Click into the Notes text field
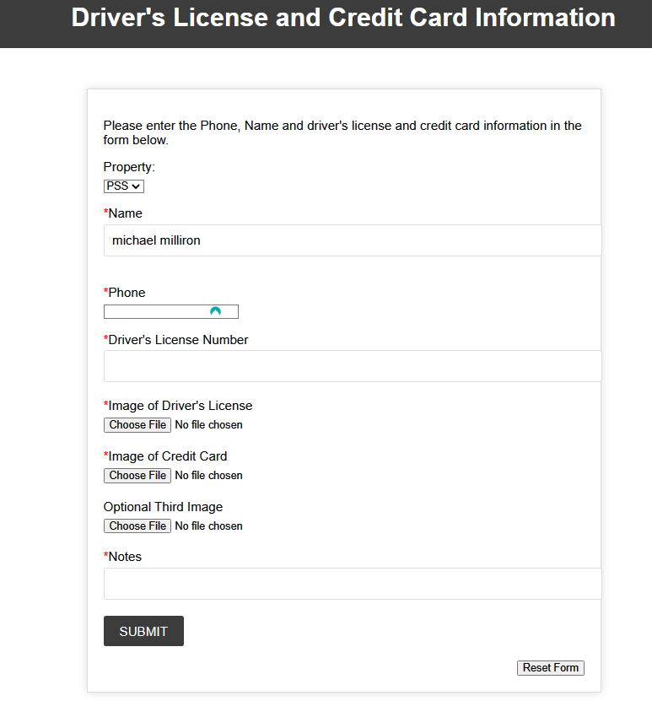 352,584
